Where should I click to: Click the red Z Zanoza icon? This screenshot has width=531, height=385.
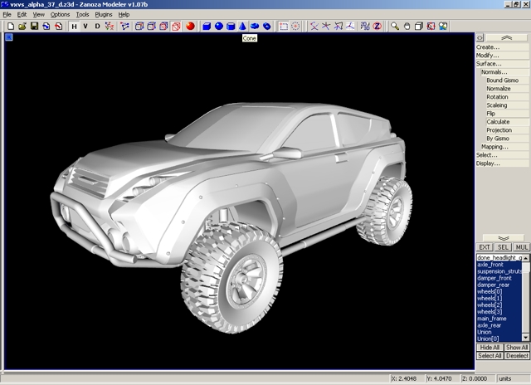377,27
